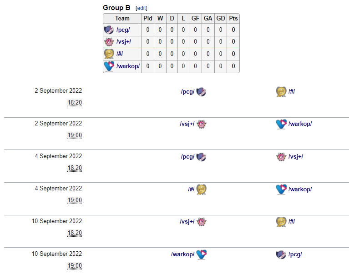Click /#/ medal icon in 4 September 19:00 match

[202, 189]
